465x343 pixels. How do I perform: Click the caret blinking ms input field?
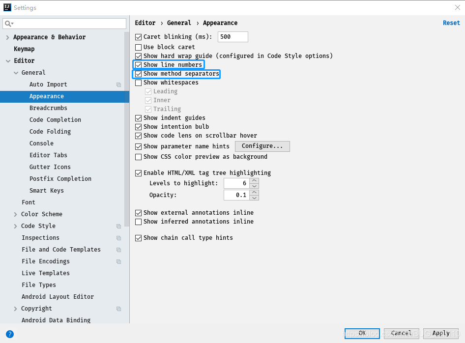(232, 36)
